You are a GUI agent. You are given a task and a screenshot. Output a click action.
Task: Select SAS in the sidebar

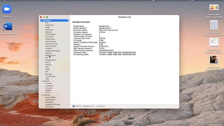pos(47,67)
